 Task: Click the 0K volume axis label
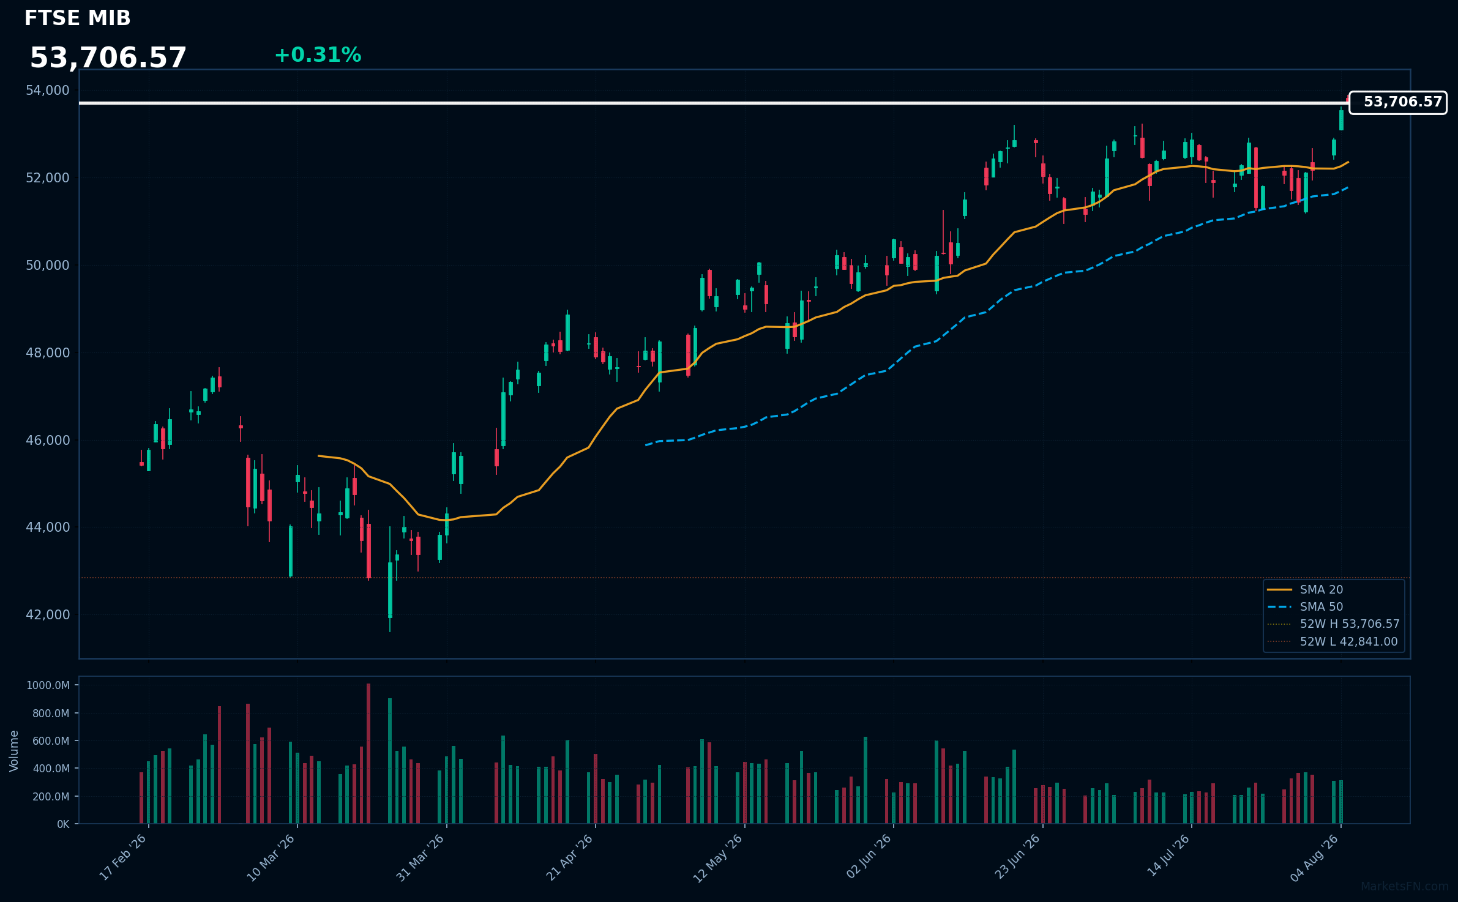63,824
